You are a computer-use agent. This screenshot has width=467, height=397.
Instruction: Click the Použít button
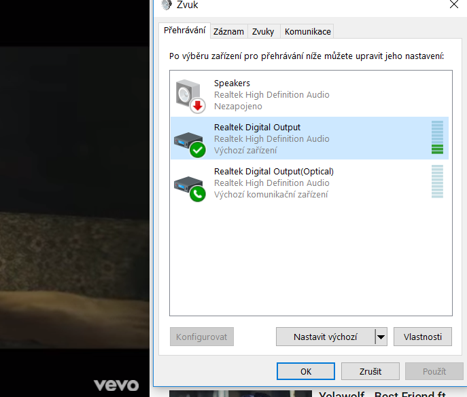434,371
